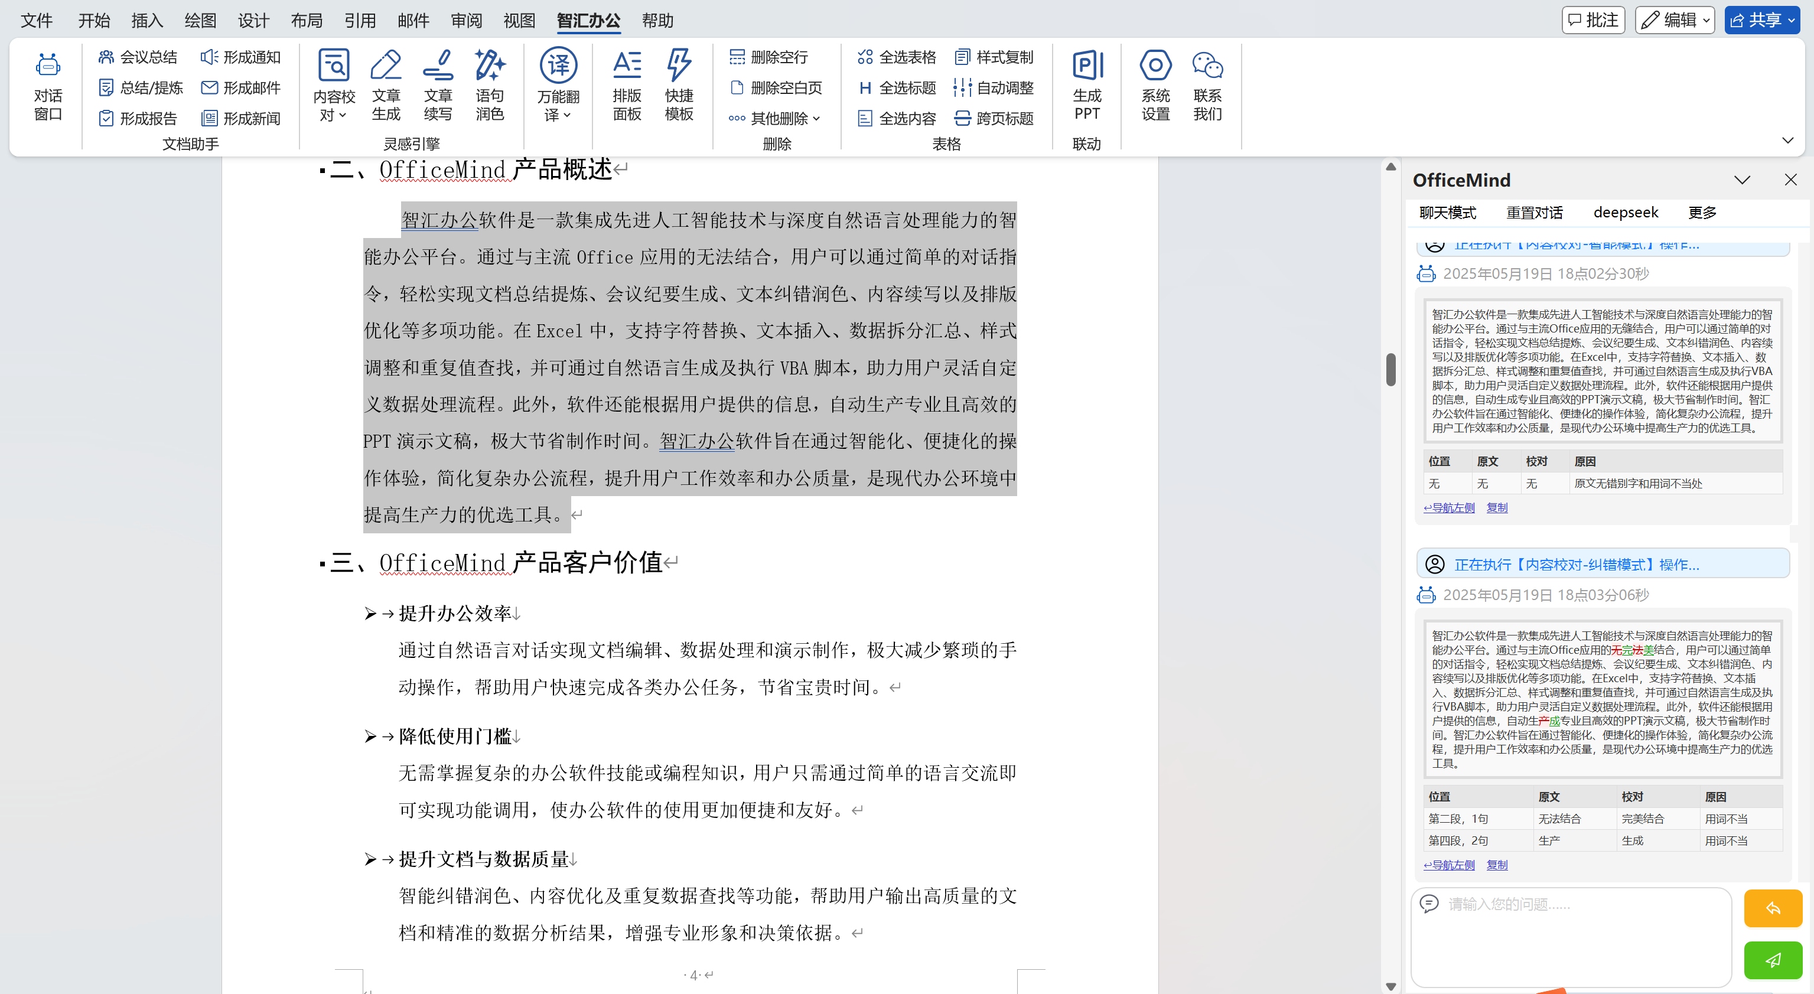Send the message with the green send button

click(x=1773, y=960)
